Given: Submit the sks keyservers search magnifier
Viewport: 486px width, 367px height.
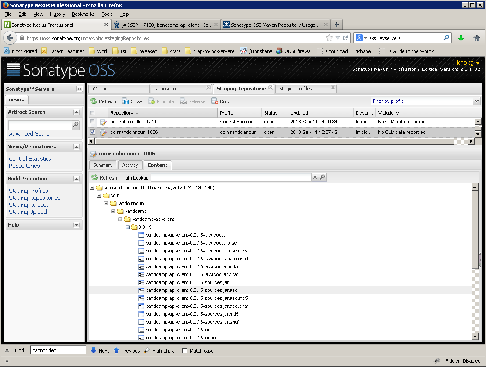Looking at the screenshot, I should [446, 38].
